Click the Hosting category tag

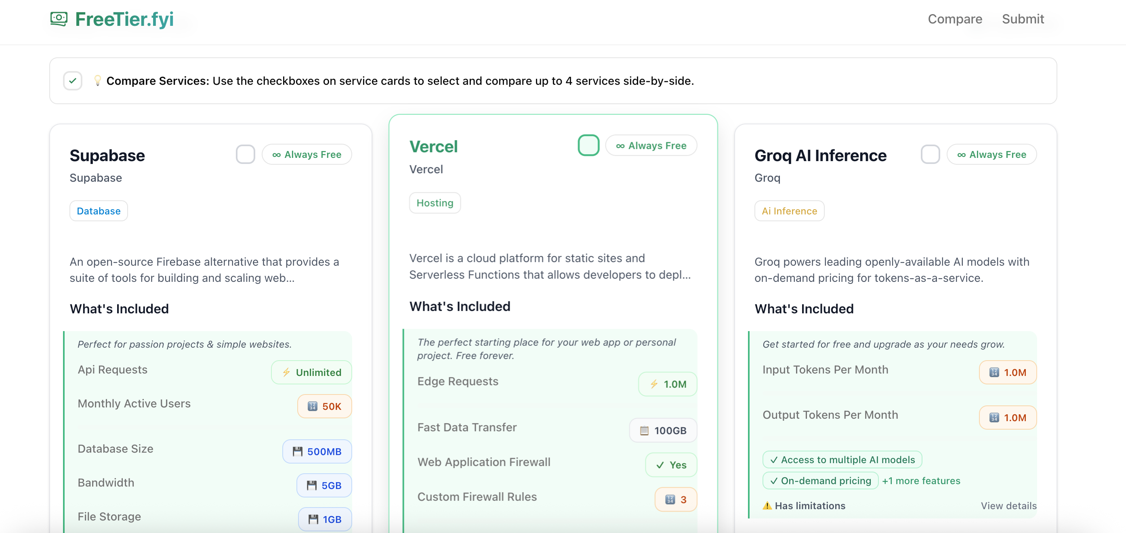click(435, 203)
